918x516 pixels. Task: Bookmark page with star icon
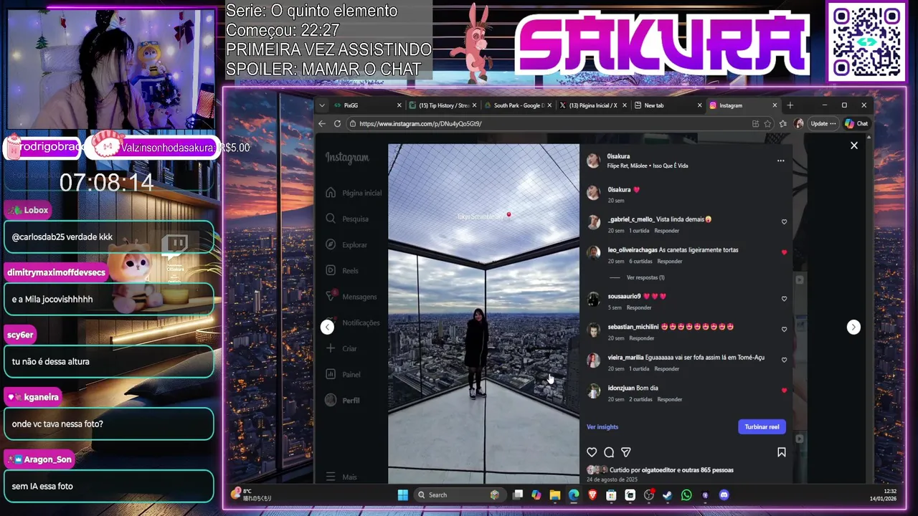pos(767,123)
